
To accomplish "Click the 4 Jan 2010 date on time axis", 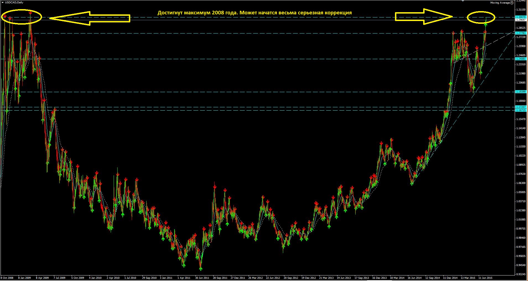I will click(95, 278).
